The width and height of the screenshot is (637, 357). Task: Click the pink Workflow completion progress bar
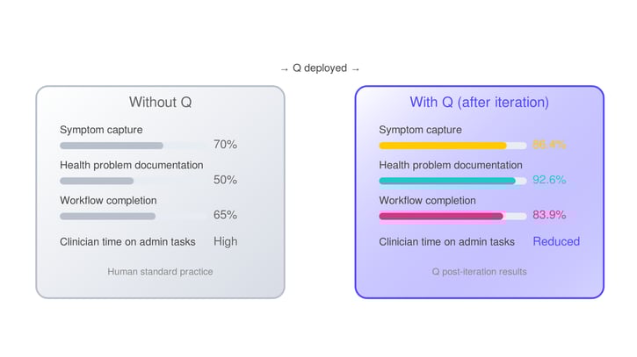(441, 216)
